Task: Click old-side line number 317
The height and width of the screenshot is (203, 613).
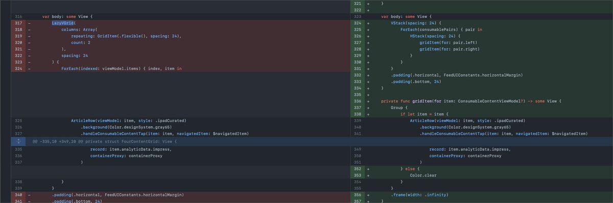Action: point(18,23)
